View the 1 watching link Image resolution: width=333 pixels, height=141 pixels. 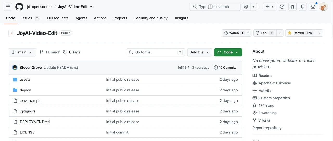point(265,113)
